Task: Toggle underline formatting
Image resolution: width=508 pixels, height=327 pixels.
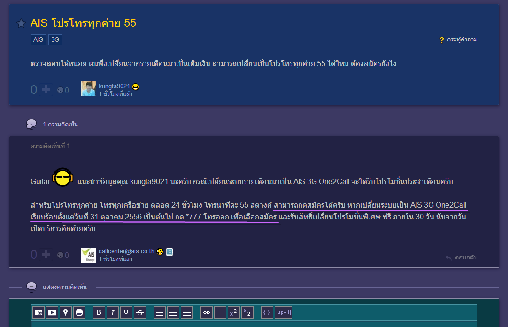Action: (126, 312)
